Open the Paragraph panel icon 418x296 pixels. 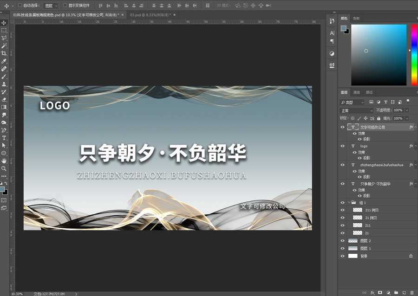tap(332, 41)
